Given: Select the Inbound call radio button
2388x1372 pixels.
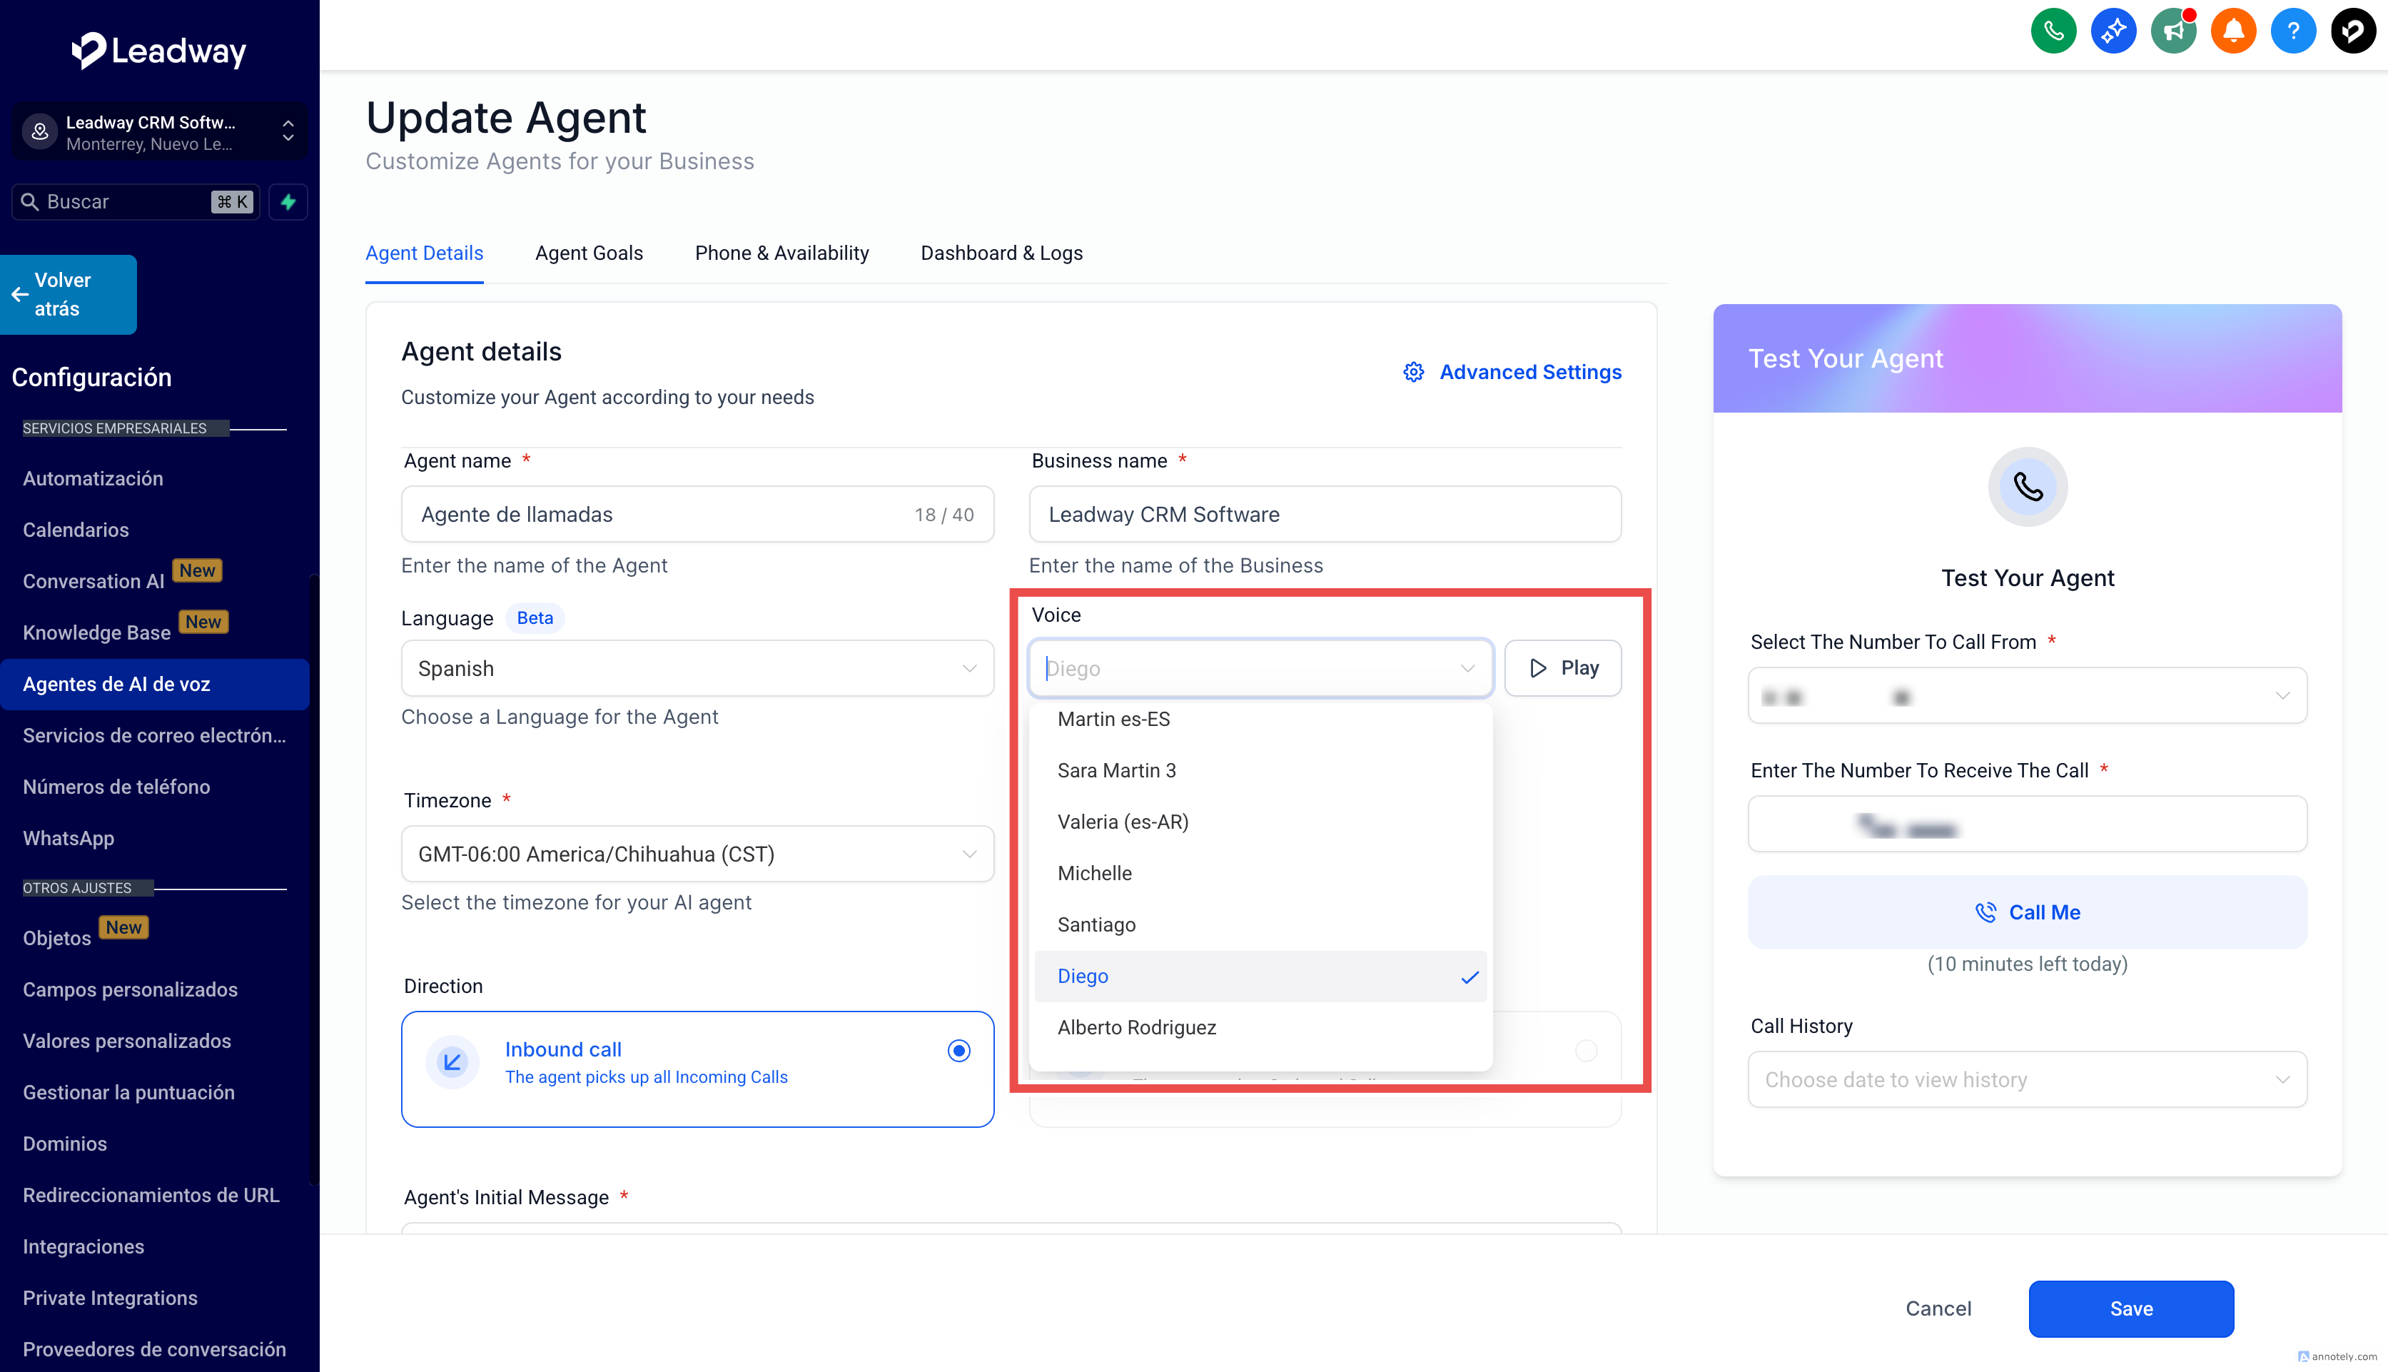Looking at the screenshot, I should (958, 1051).
